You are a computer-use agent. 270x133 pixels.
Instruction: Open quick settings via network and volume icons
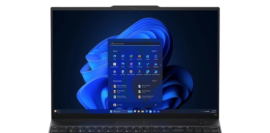point(206,111)
